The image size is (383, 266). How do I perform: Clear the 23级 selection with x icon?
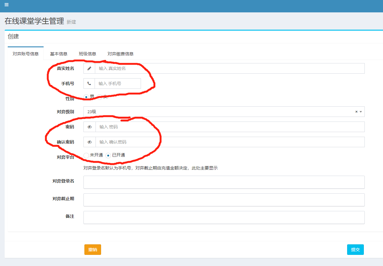[356, 112]
